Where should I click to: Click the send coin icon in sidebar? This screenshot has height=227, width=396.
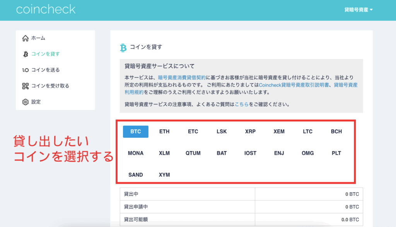point(26,70)
